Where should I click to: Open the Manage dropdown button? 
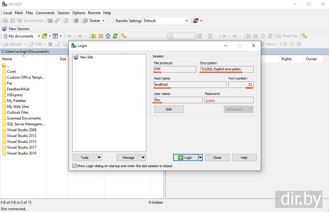131,158
